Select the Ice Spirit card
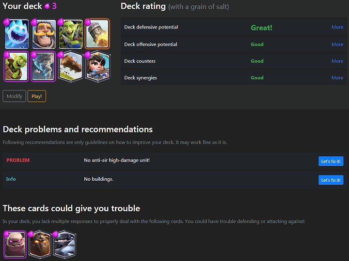Screen dimensions: 349x261 click(x=16, y=34)
